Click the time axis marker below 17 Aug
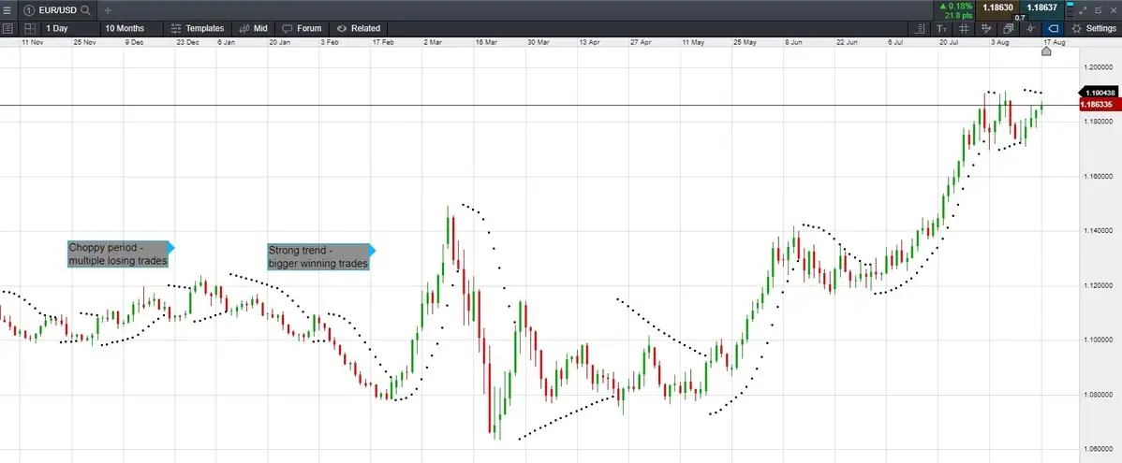Viewport: 1122px width, 463px height. [1046, 51]
